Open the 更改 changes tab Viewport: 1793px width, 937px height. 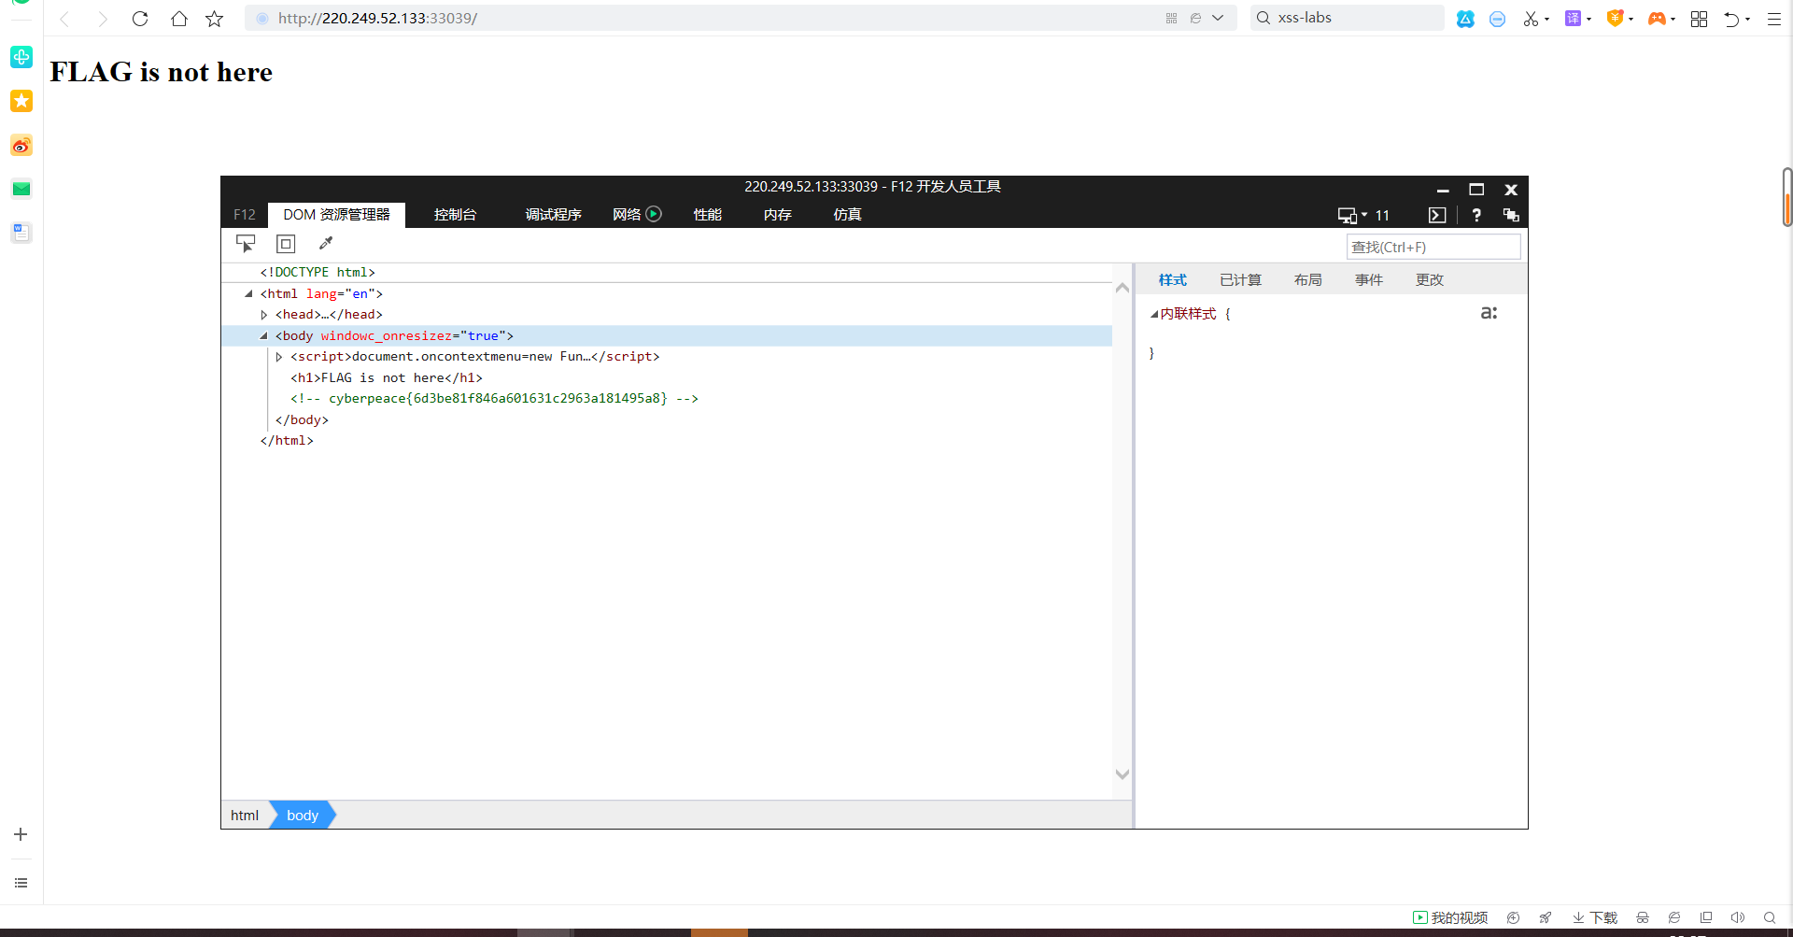click(1429, 280)
